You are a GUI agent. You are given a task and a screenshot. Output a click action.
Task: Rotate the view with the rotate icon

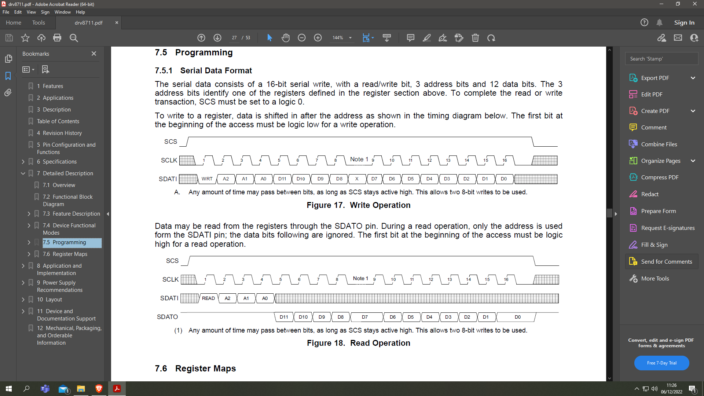tap(491, 38)
